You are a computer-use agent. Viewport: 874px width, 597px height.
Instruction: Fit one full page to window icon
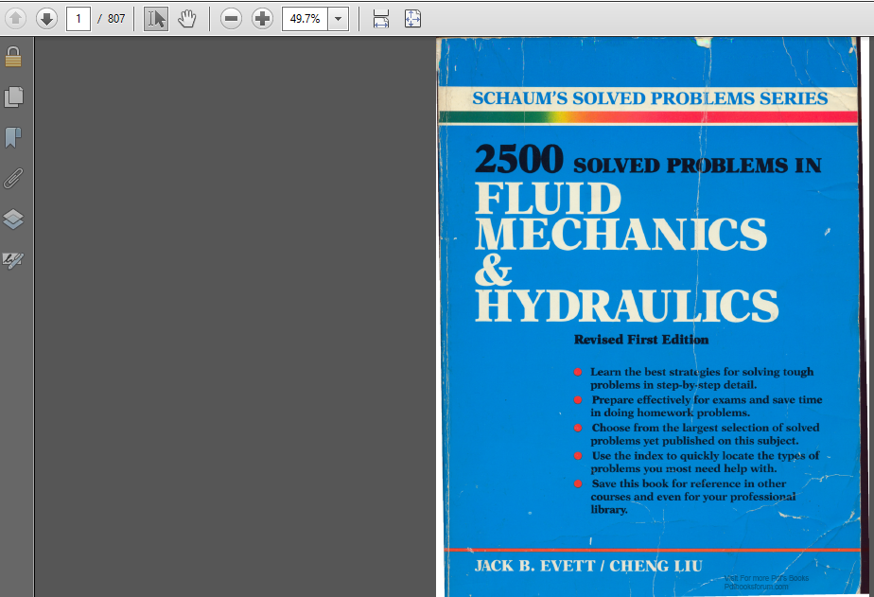coord(412,19)
